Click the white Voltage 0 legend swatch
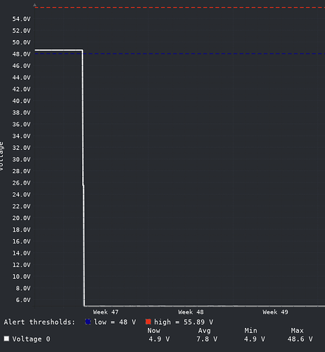Image resolution: width=325 pixels, height=352 pixels. click(x=6, y=339)
